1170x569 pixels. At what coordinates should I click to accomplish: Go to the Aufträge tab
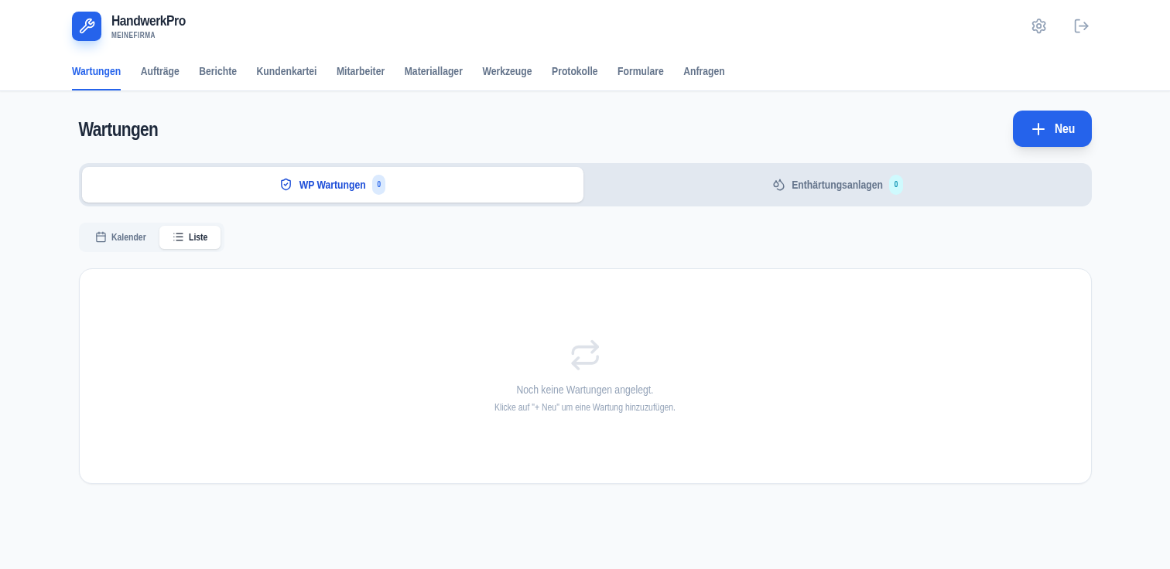click(160, 71)
